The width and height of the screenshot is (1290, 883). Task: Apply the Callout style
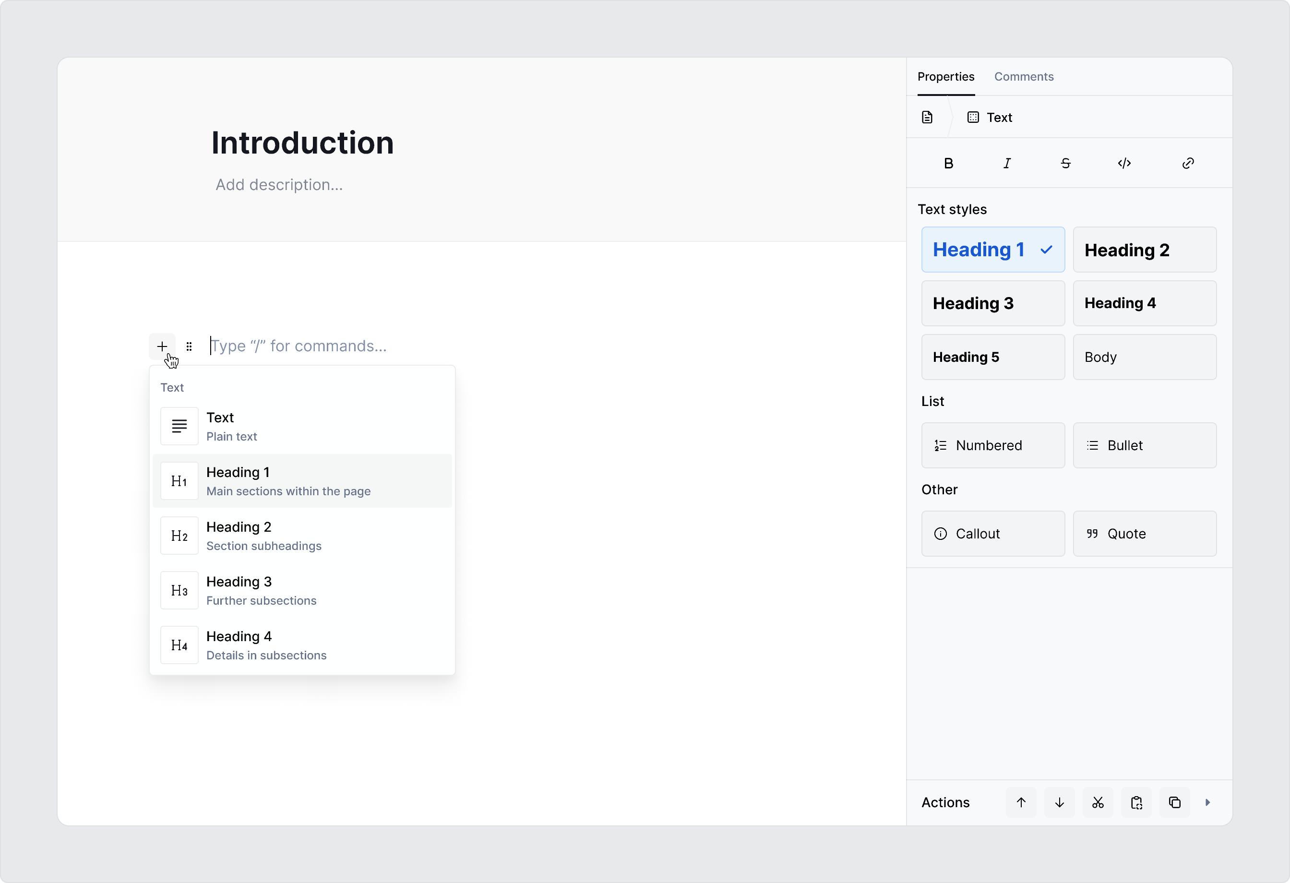click(993, 533)
